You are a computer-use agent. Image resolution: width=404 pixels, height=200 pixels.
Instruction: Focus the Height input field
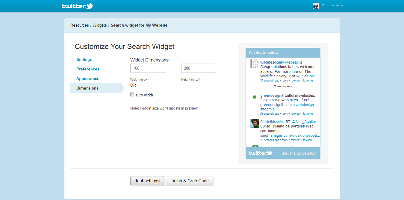(199, 68)
